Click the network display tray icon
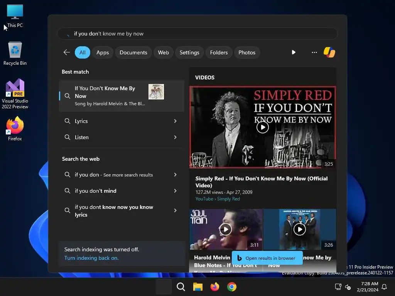Screen dimensions: 395x296 pos(338,287)
